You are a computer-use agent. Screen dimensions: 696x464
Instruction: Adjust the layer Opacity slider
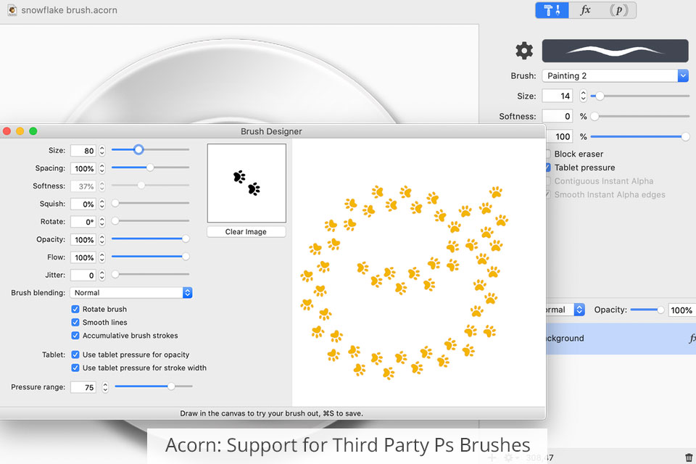647,310
